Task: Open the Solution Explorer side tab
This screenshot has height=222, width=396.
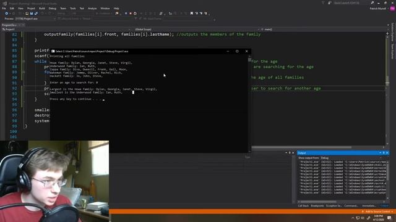Action: click(x=392, y=33)
